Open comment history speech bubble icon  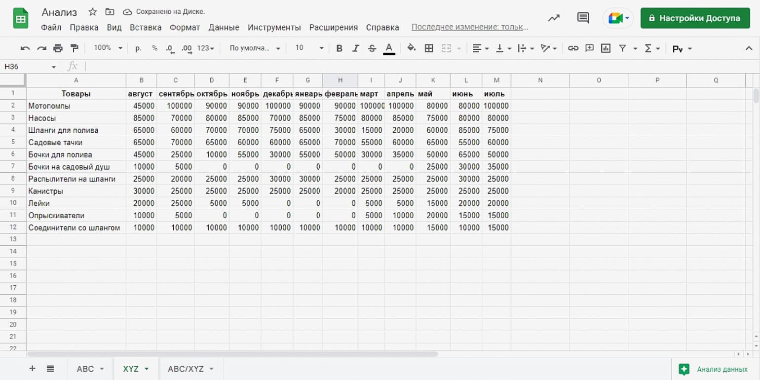click(x=583, y=18)
